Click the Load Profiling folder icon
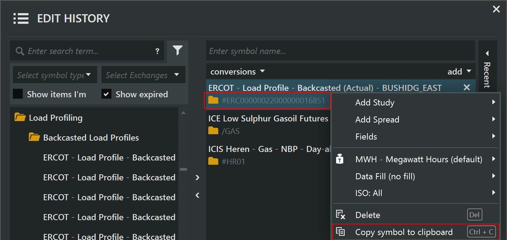 20,118
